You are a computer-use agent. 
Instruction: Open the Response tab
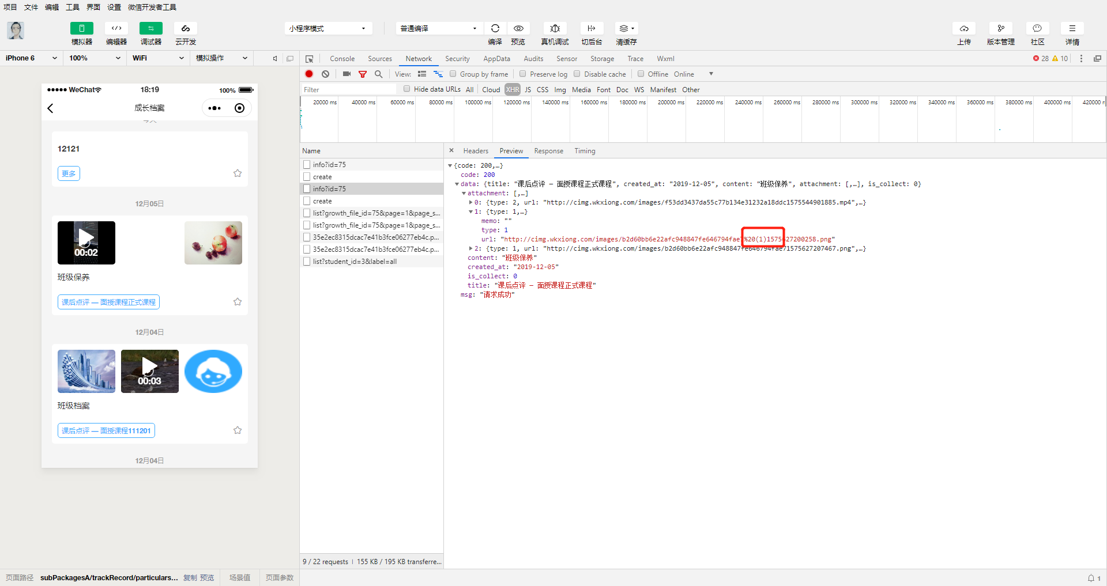[x=548, y=151]
